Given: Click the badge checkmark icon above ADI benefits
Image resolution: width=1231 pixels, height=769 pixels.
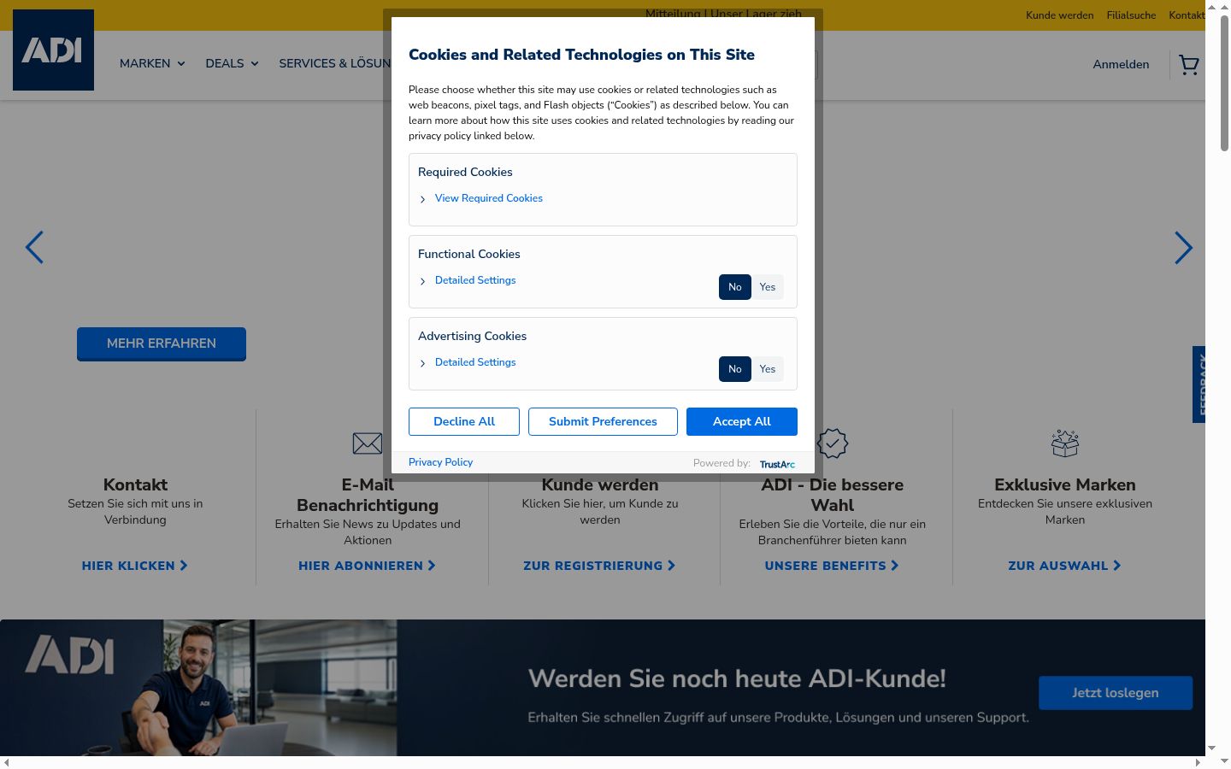Looking at the screenshot, I should click(x=833, y=443).
